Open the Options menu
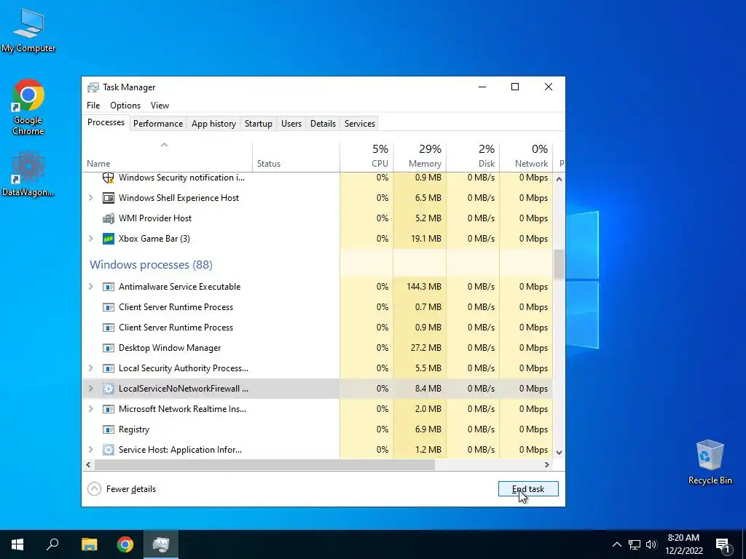Image resolution: width=746 pixels, height=559 pixels. [x=125, y=106]
